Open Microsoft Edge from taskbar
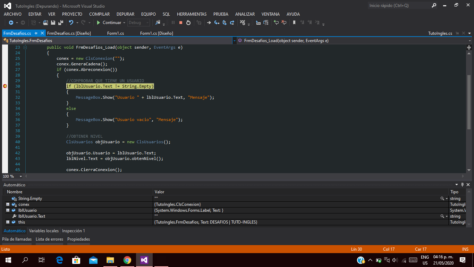This screenshot has height=267, width=474. pos(59,260)
